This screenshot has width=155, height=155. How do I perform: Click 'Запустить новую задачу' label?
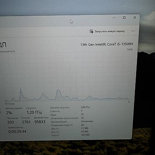tap(110, 31)
